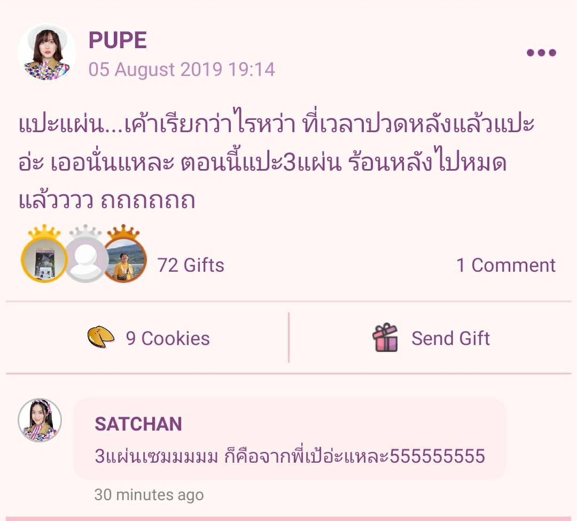Tap the Send Gift text
Screen dimensions: 577x521
click(x=450, y=338)
